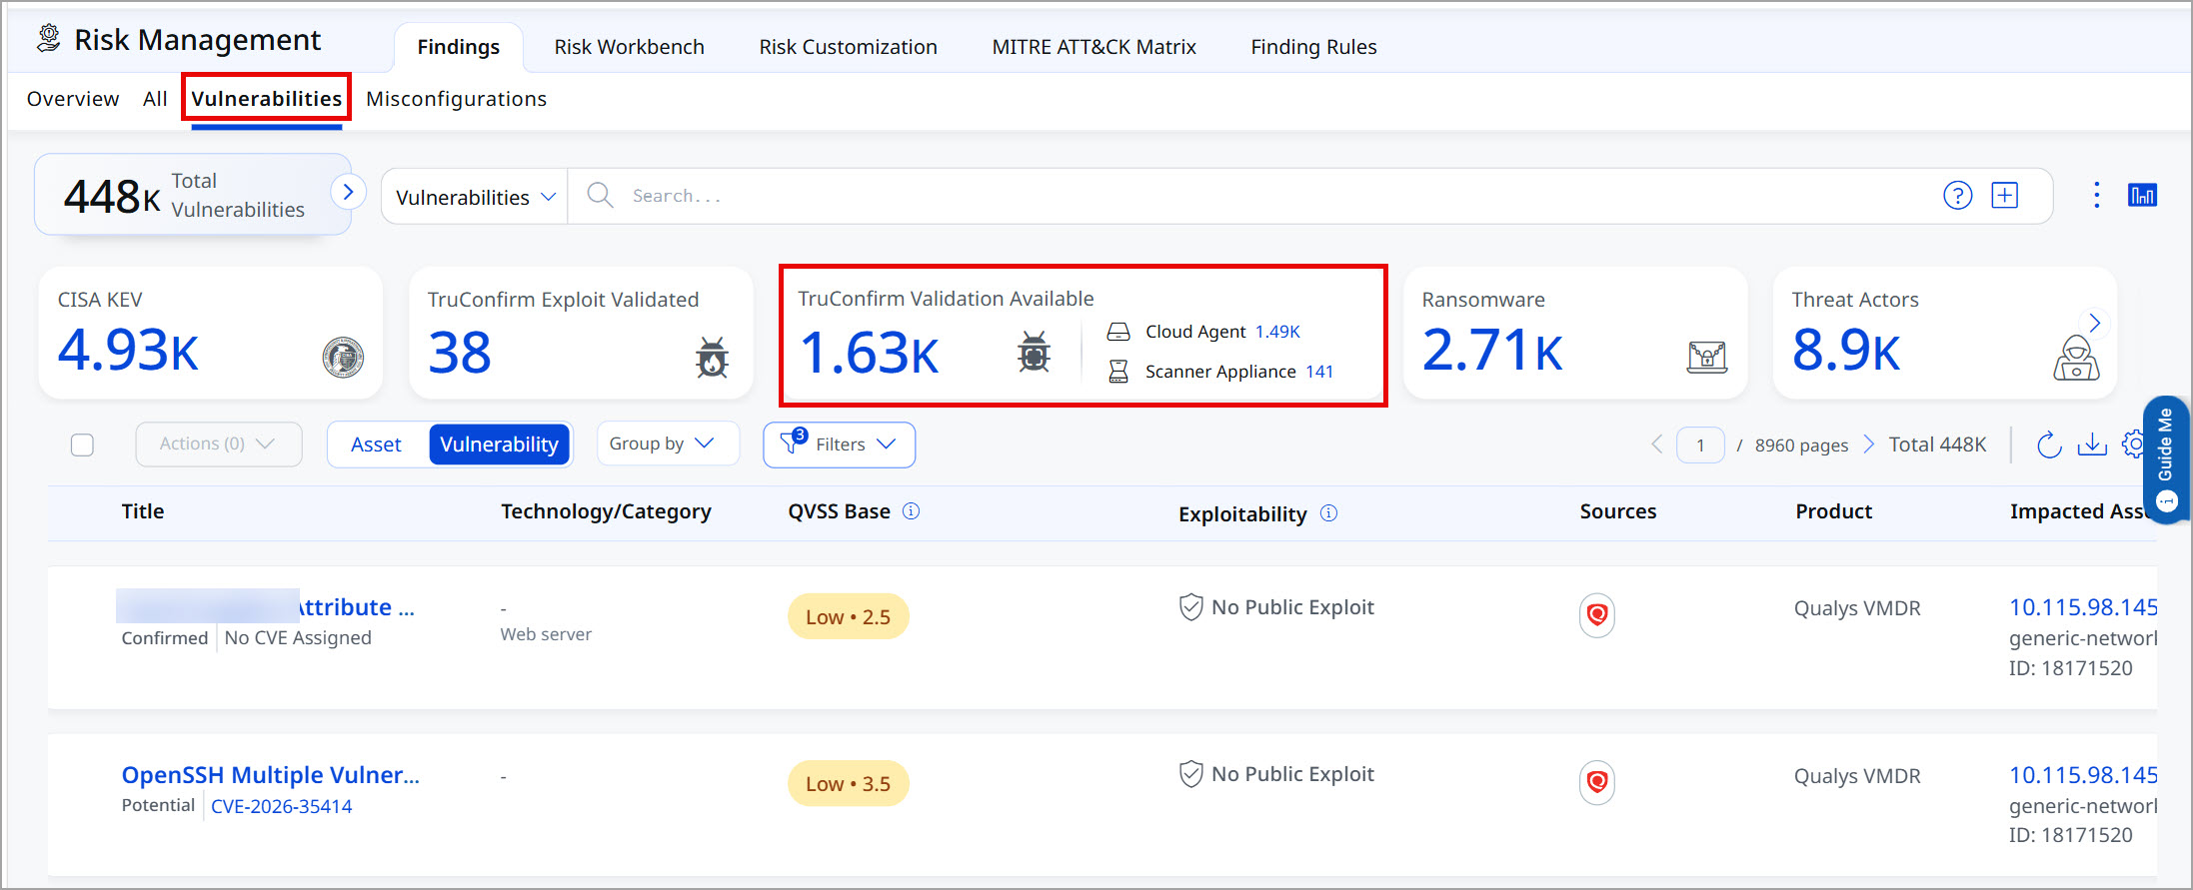Open the search help question mark icon
This screenshot has height=890, width=2193.
click(x=1957, y=196)
